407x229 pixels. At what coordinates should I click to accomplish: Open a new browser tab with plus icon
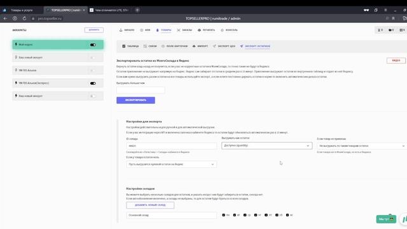[137, 10]
